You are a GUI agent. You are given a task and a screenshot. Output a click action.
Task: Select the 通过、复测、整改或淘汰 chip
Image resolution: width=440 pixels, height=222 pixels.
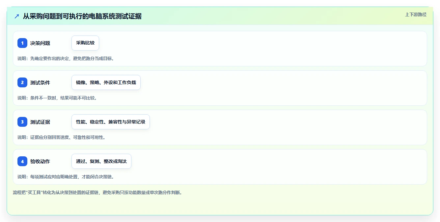pyautogui.click(x=101, y=161)
